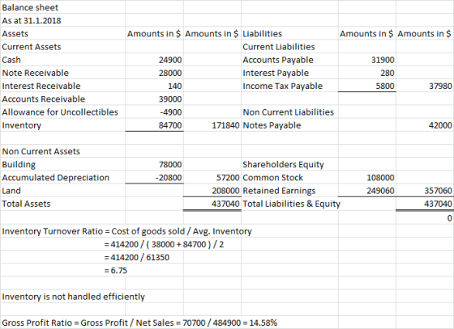This screenshot has width=454, height=329.
Task: Click 'Total Liabilities & Equity' cell
Action: (292, 204)
